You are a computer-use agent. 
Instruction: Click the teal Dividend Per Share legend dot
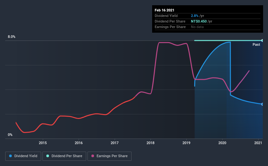48,156
